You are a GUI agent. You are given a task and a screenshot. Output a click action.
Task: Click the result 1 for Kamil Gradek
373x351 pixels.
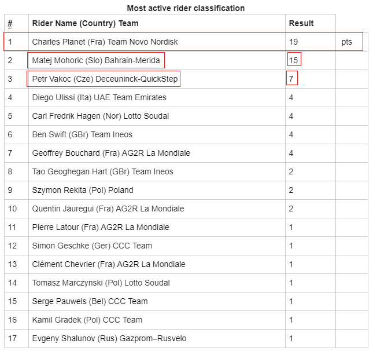(x=291, y=320)
